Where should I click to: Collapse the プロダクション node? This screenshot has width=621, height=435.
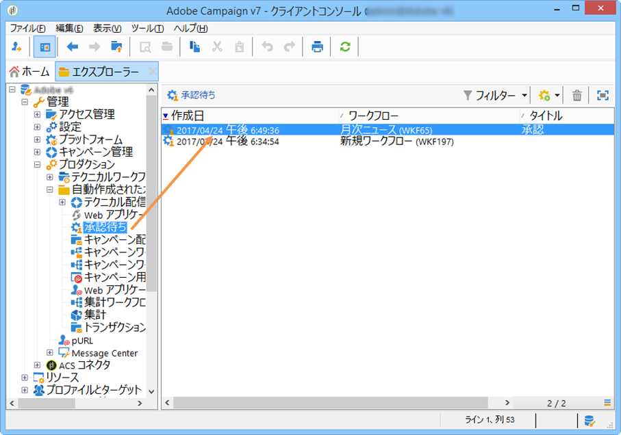click(37, 165)
